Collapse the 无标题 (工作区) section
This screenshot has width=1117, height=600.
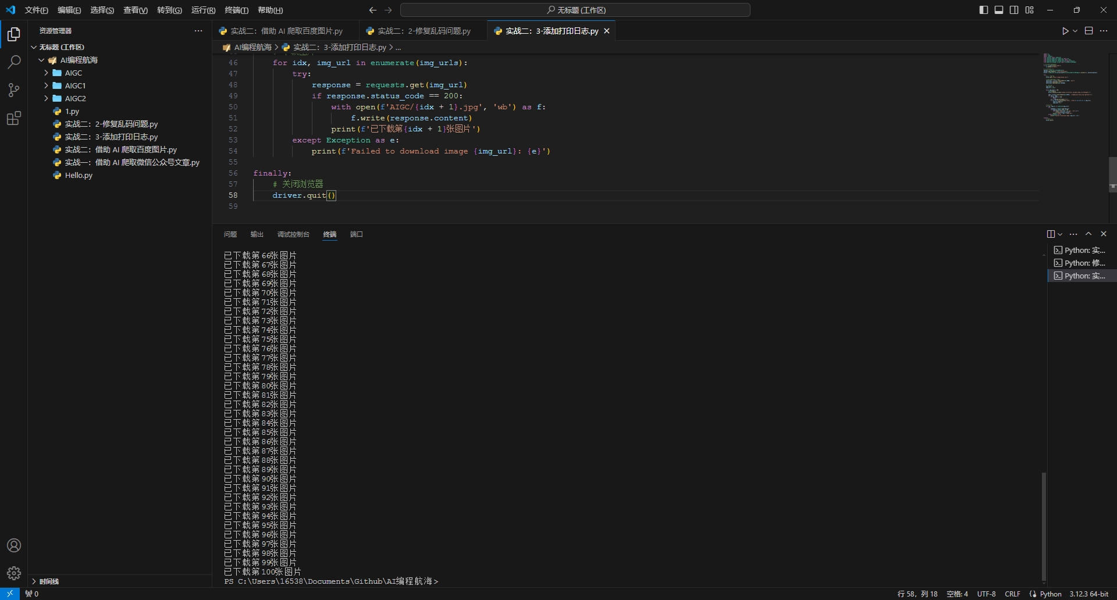[x=34, y=47]
